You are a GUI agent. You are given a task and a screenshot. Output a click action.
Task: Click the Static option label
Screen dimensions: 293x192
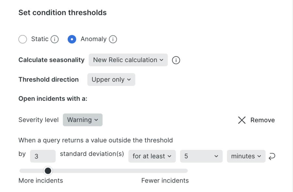coord(40,39)
